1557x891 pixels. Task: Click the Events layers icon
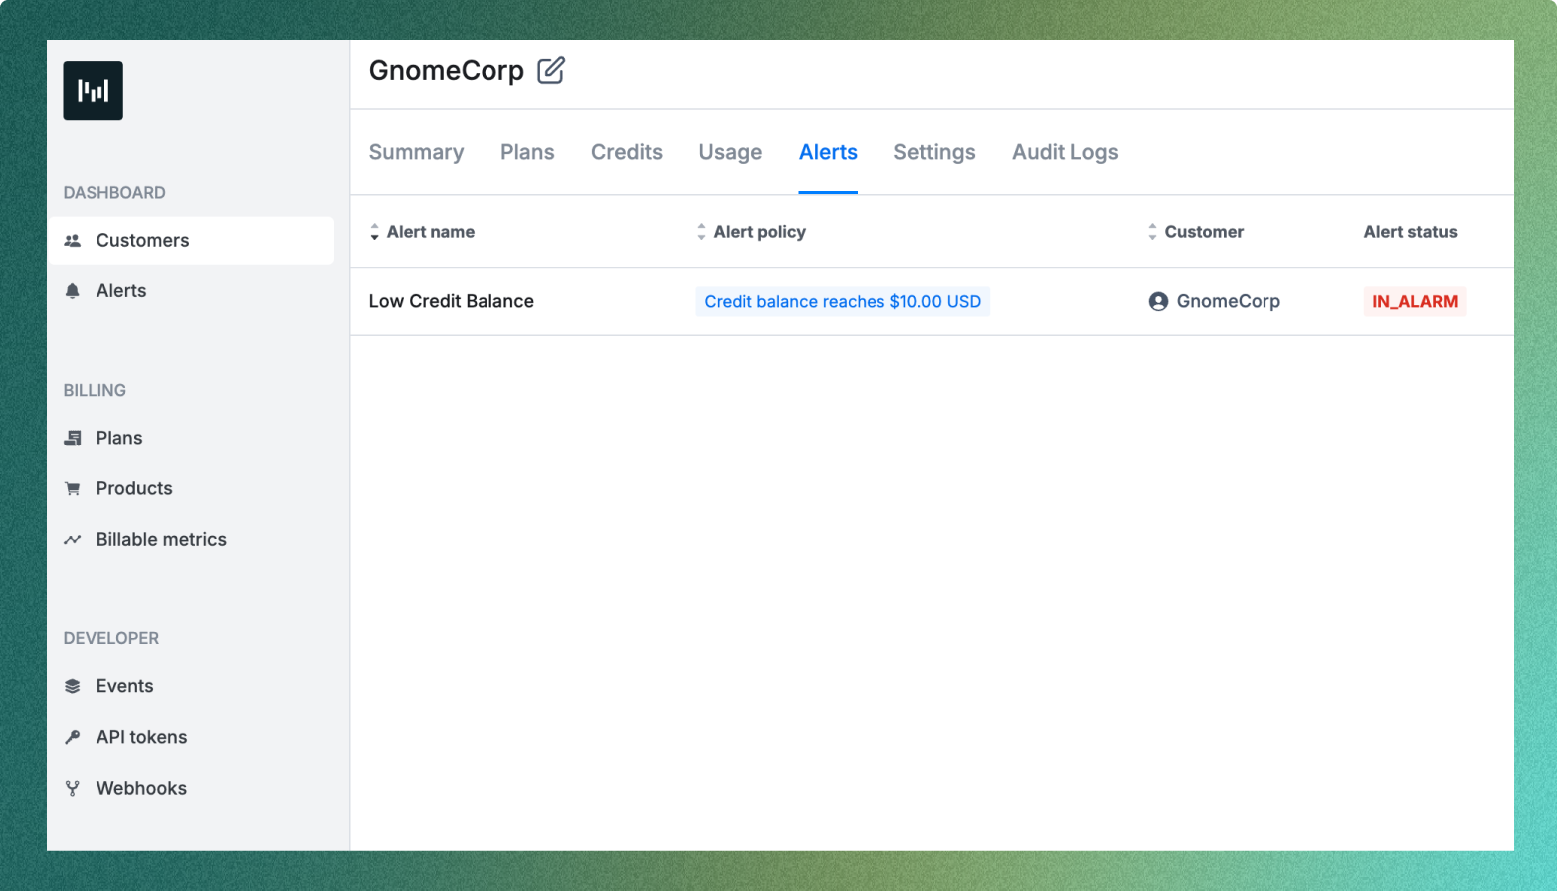[72, 686]
